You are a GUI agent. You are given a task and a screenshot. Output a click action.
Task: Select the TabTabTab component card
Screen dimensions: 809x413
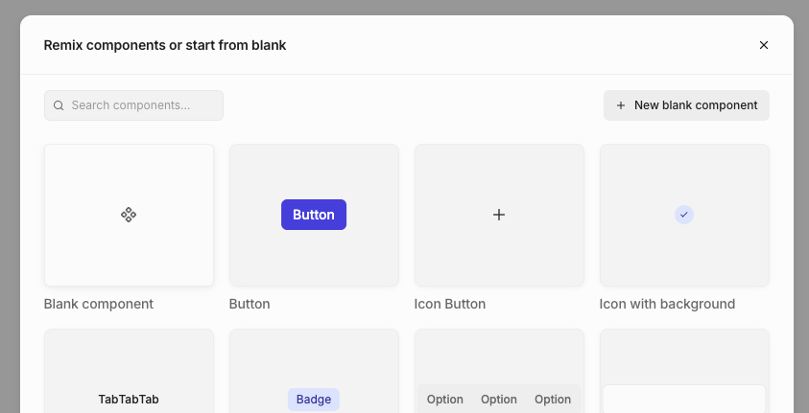(129, 371)
